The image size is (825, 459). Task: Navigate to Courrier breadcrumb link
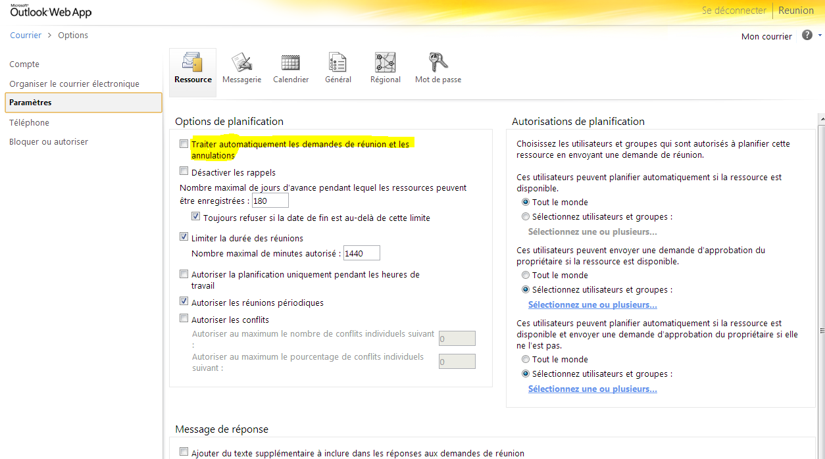pos(26,36)
